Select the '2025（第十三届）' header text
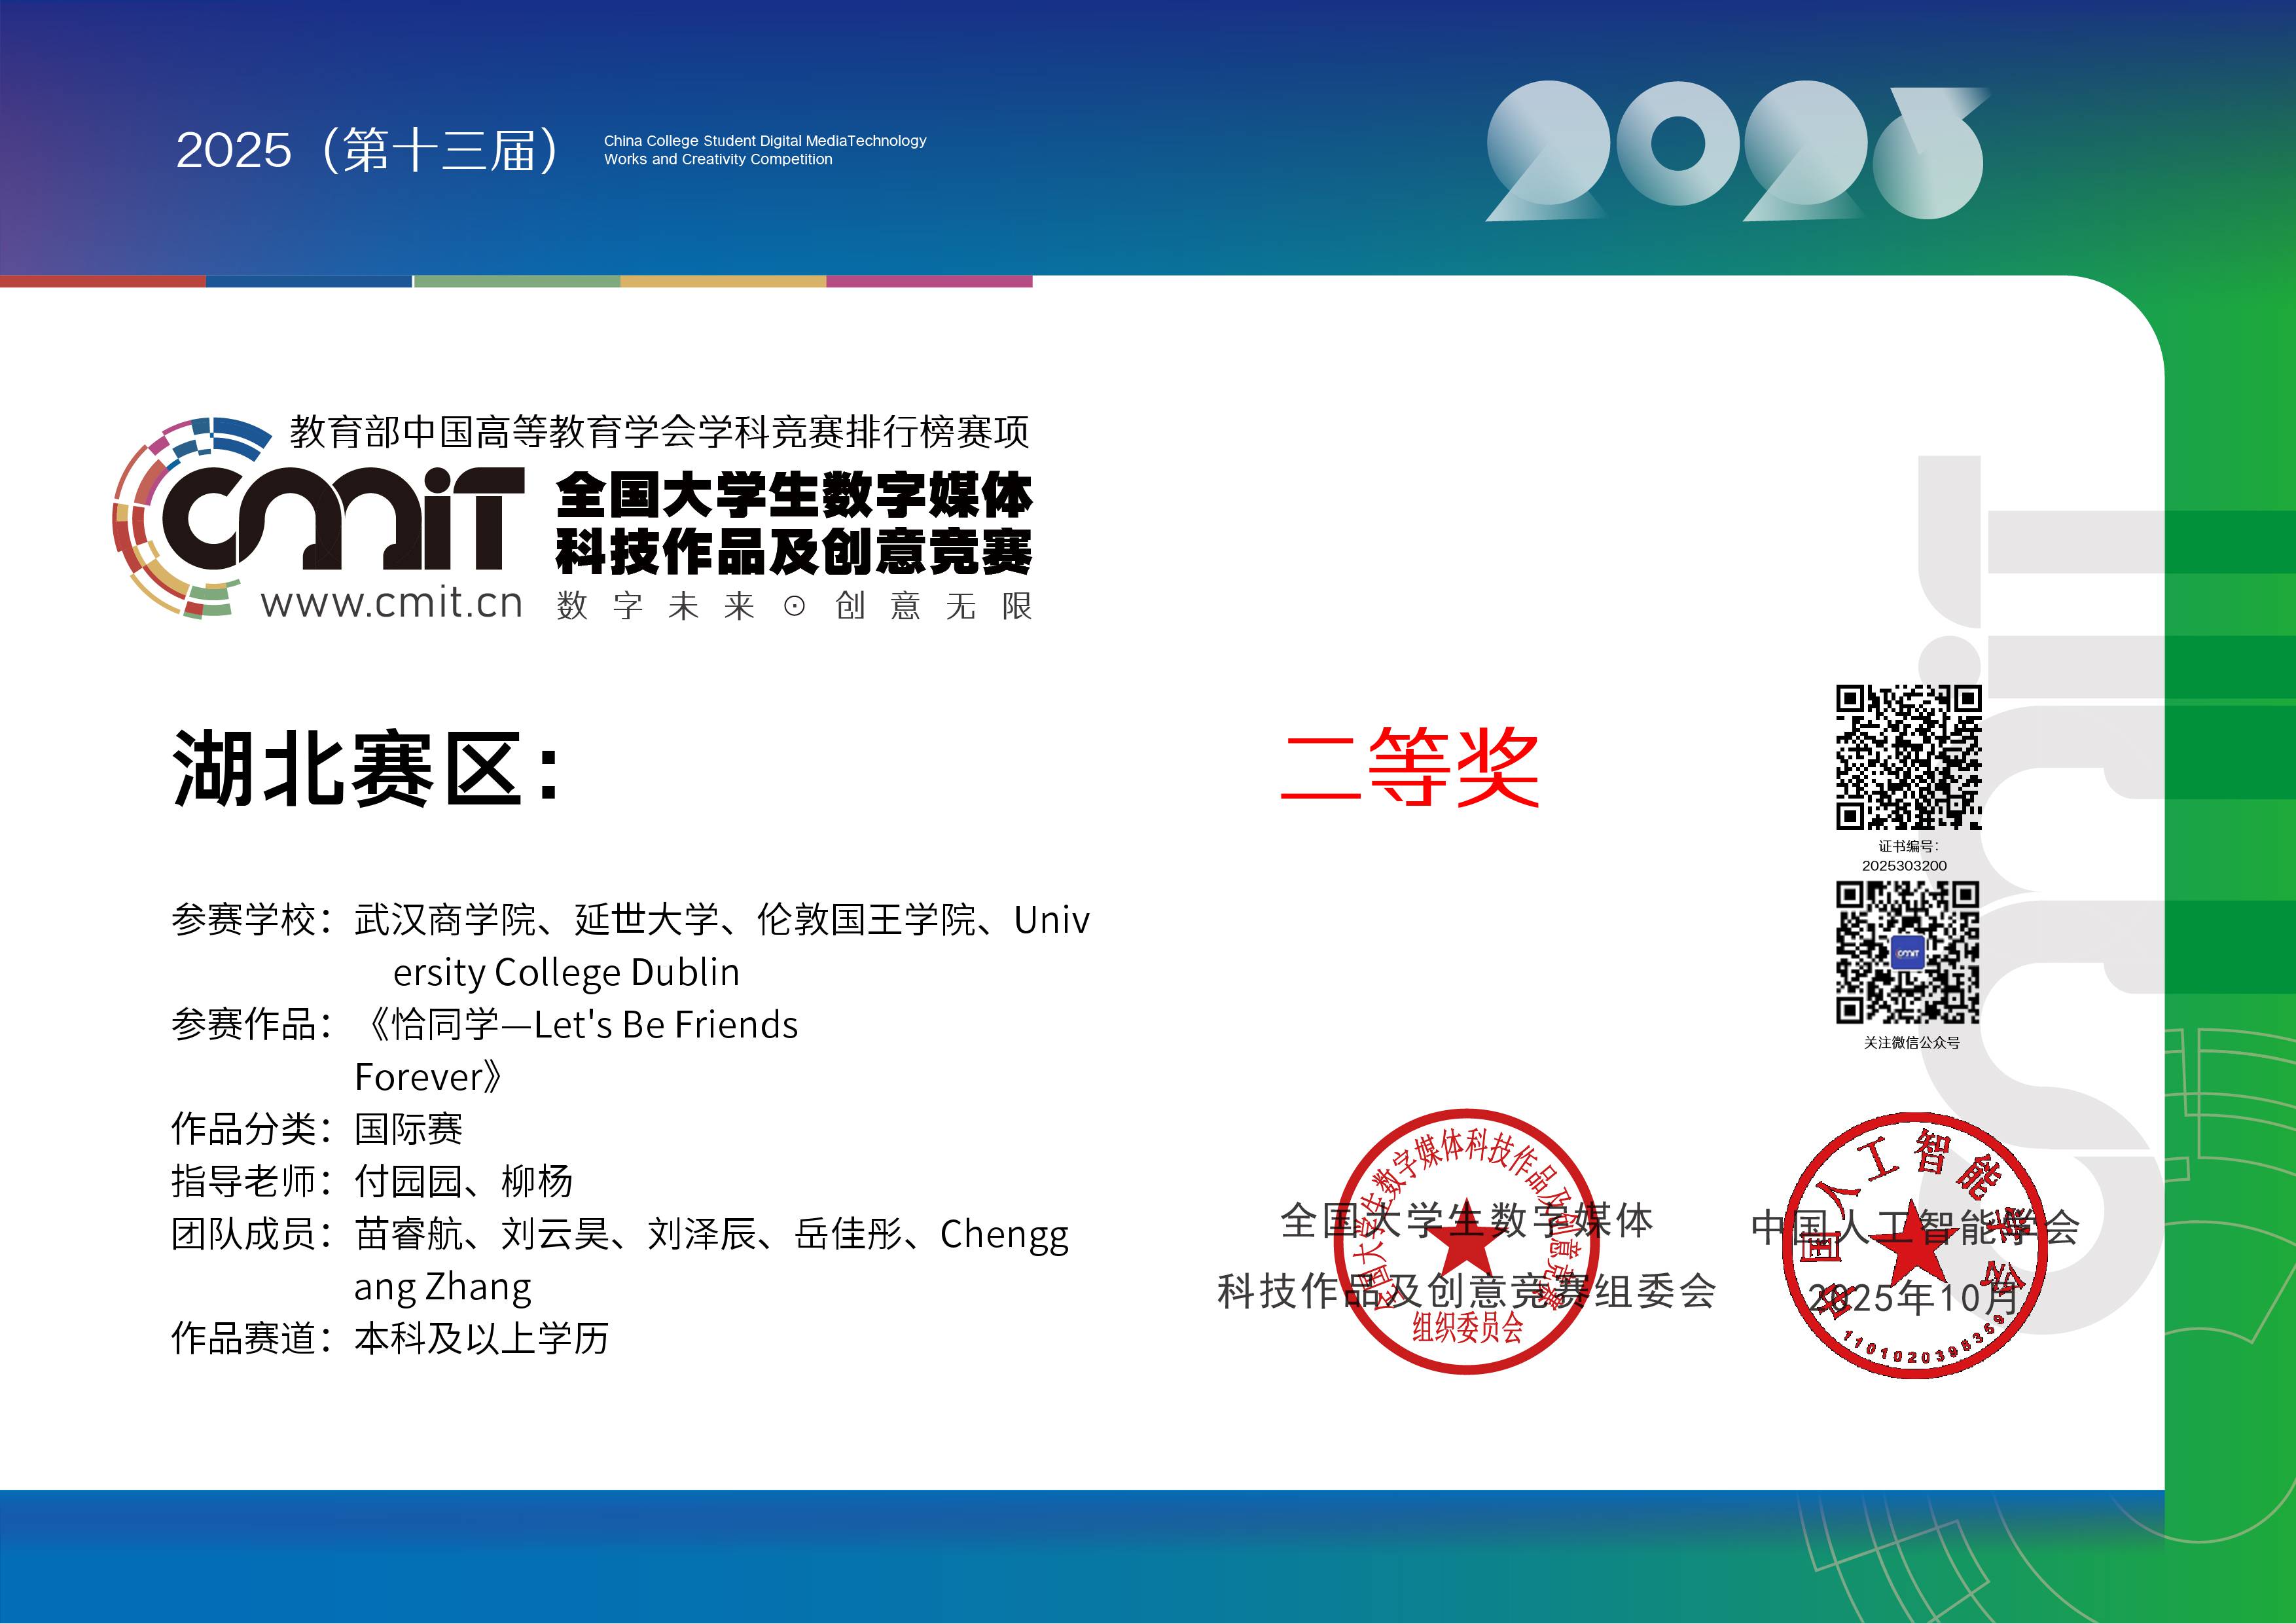Screen dimensions: 2296x1624 368,150
